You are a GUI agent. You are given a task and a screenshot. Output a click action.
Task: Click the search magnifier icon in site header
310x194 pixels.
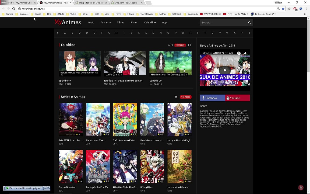[x=249, y=23]
